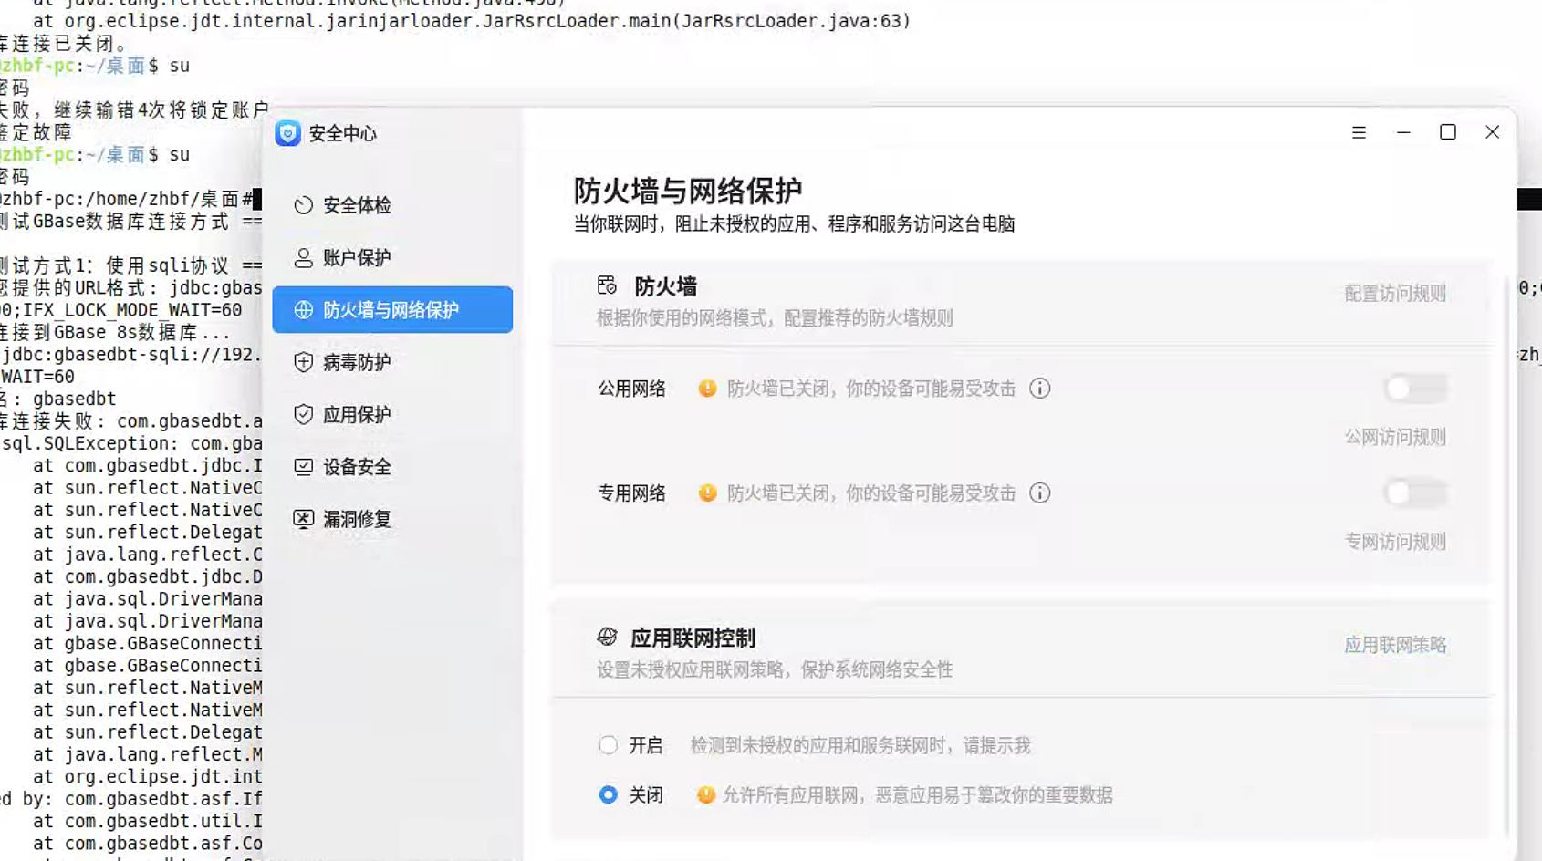The image size is (1542, 861).
Task: Click the 设置未授权应用联网策略 description text
Action: pyautogui.click(x=775, y=670)
